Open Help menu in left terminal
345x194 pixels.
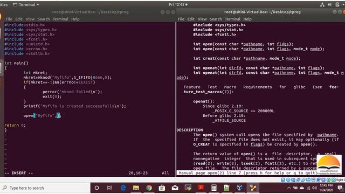(x=75, y=19)
